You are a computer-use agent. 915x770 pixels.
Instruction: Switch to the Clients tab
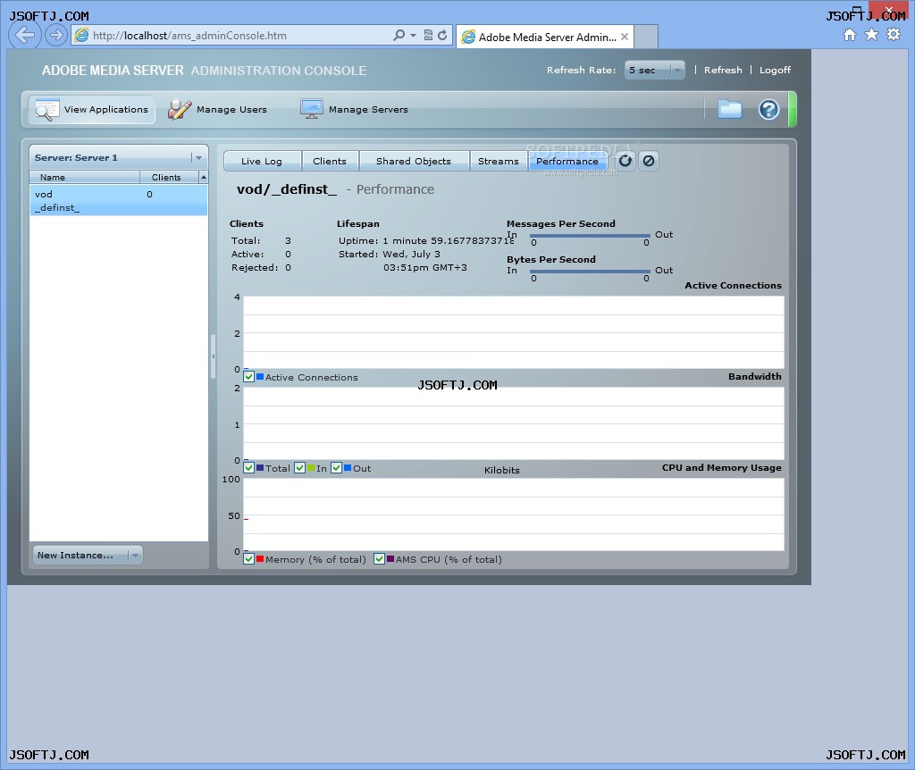click(x=330, y=161)
